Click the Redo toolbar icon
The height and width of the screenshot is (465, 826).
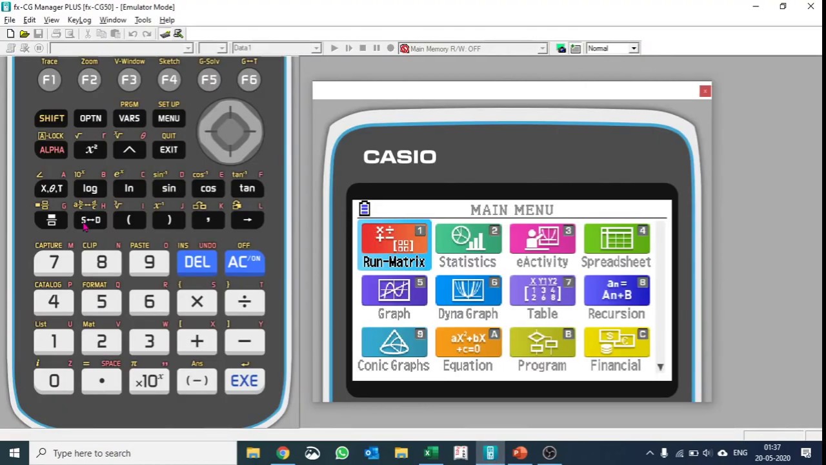(146, 34)
